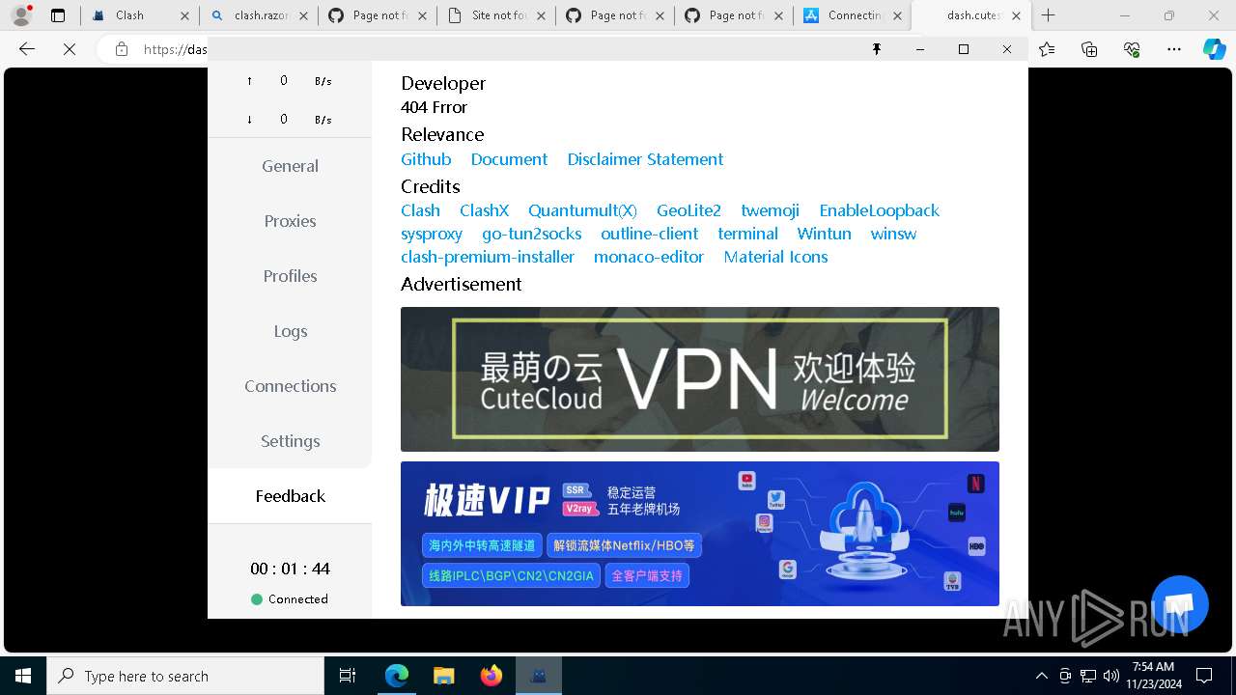Open Task View on the taskbar
The width and height of the screenshot is (1236, 695).
click(348, 676)
